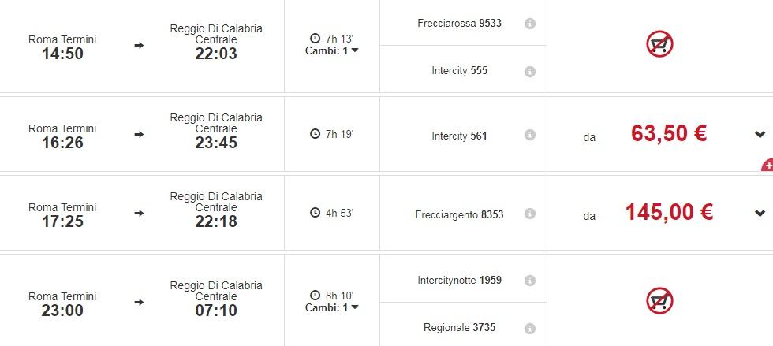Open info for Intercitynotte 1959
Screen dimensions: 773x346
(x=530, y=281)
